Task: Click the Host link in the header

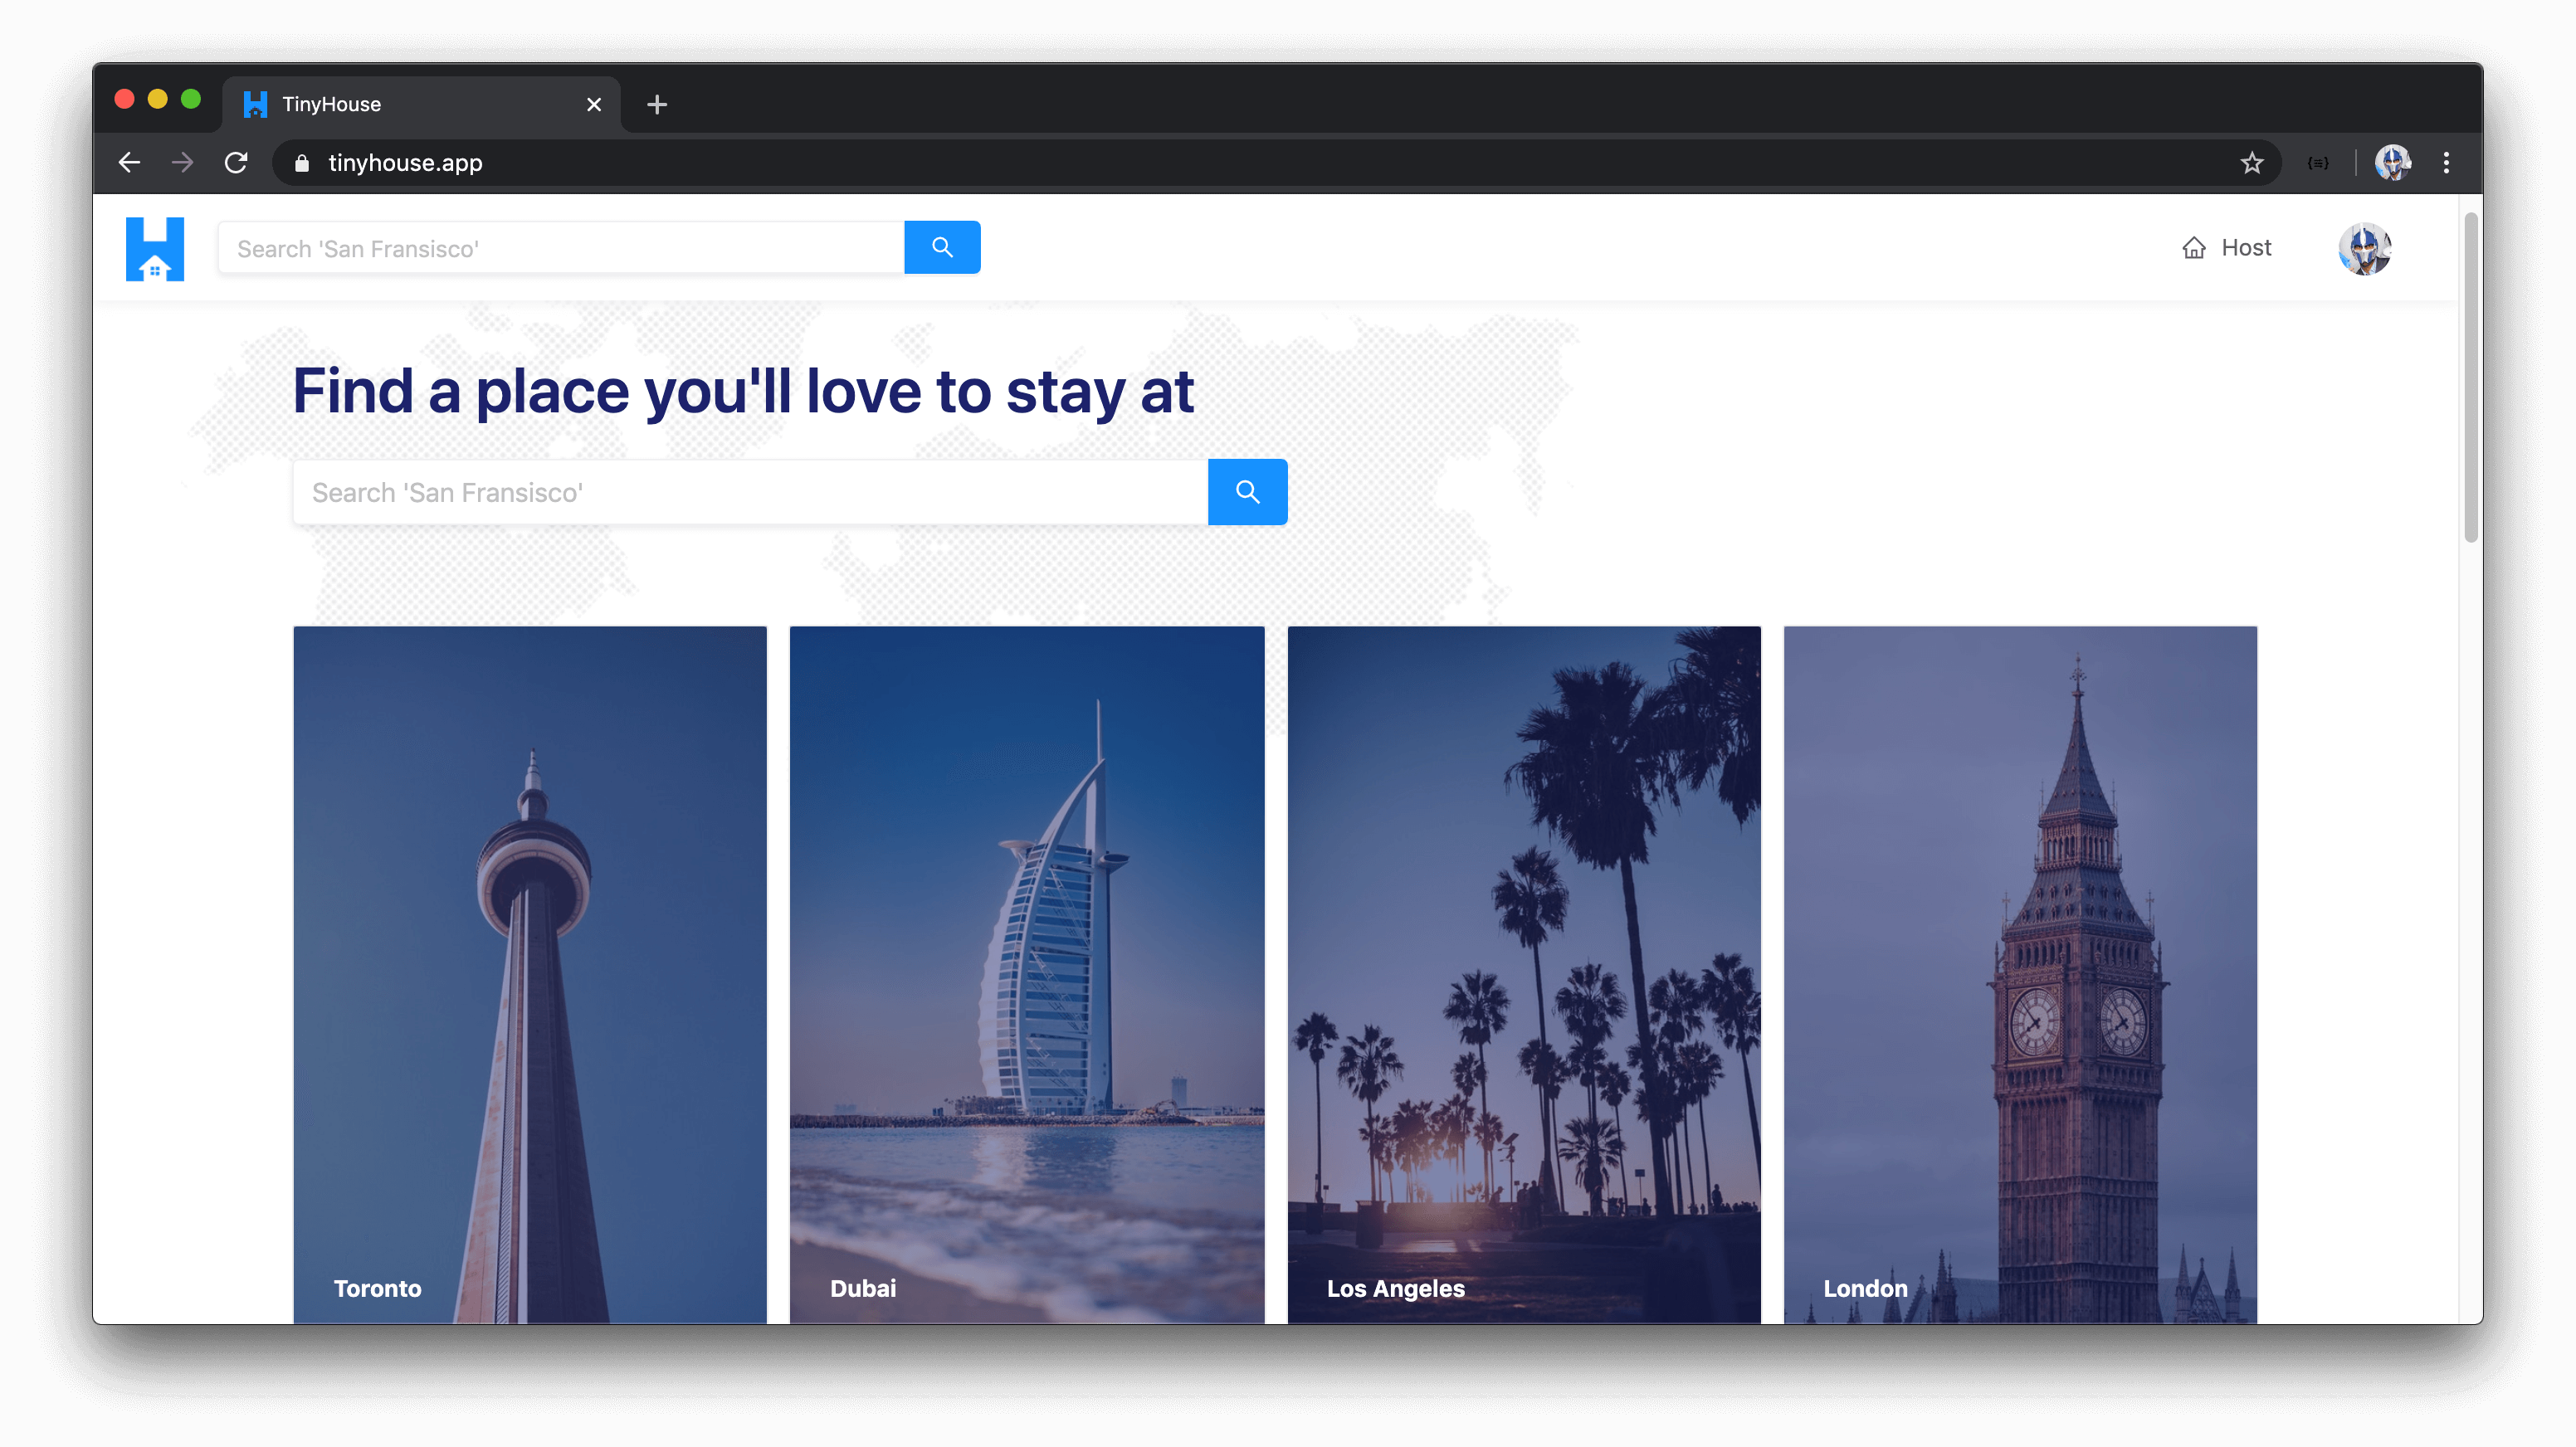Action: [2226, 248]
